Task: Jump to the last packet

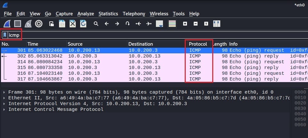Action: coord(149,24)
